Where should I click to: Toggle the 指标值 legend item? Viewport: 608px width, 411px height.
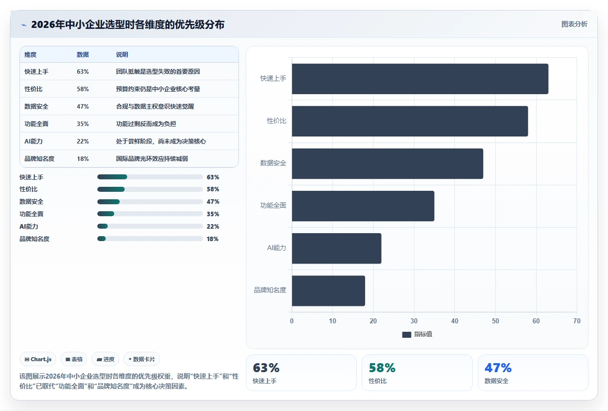point(417,334)
